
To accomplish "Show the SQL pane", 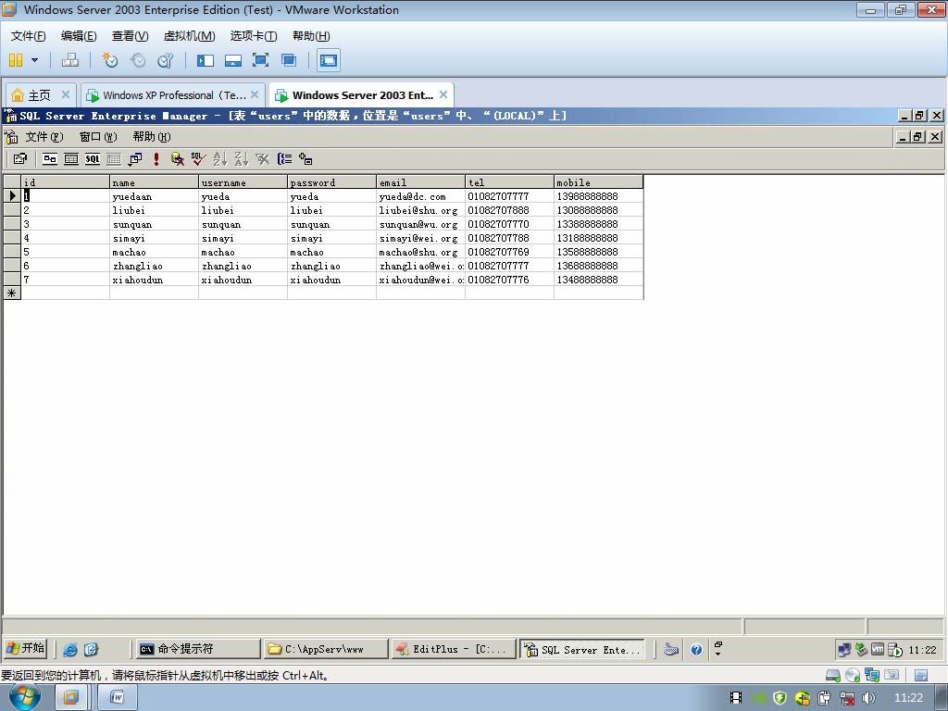I will (93, 159).
